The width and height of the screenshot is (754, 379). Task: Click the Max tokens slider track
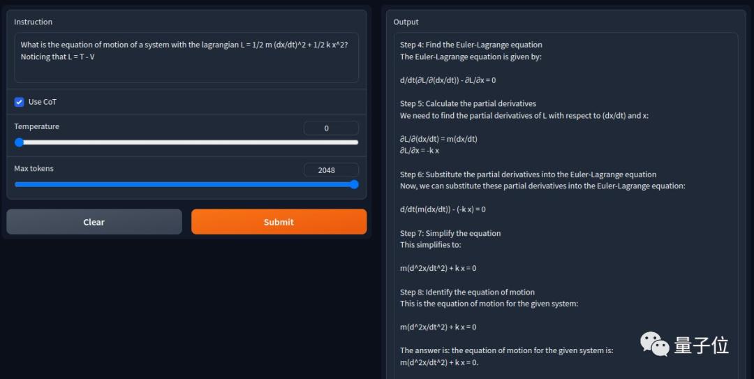click(x=186, y=185)
